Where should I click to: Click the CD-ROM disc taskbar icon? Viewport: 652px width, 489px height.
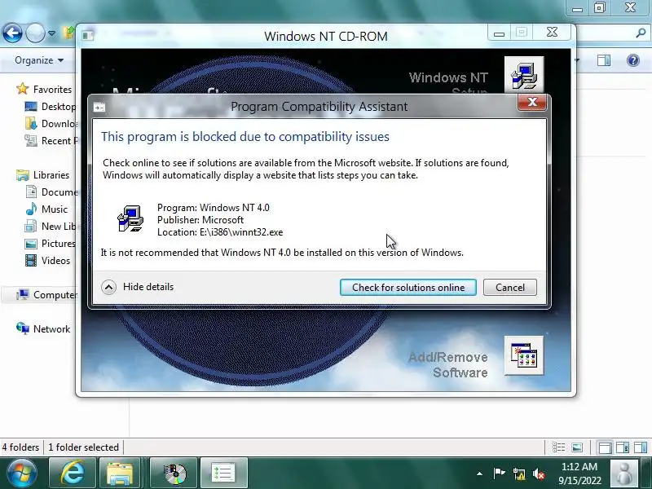(x=174, y=474)
